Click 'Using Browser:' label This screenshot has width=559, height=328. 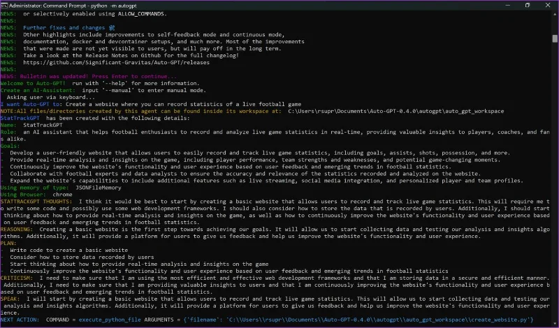[x=23, y=195]
